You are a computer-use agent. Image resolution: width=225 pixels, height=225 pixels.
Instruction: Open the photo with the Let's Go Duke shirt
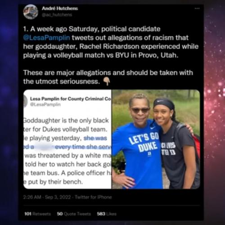156,139
